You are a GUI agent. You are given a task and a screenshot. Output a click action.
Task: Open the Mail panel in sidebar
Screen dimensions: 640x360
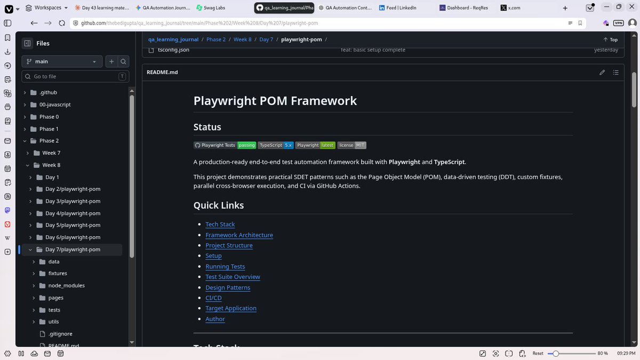7,141
